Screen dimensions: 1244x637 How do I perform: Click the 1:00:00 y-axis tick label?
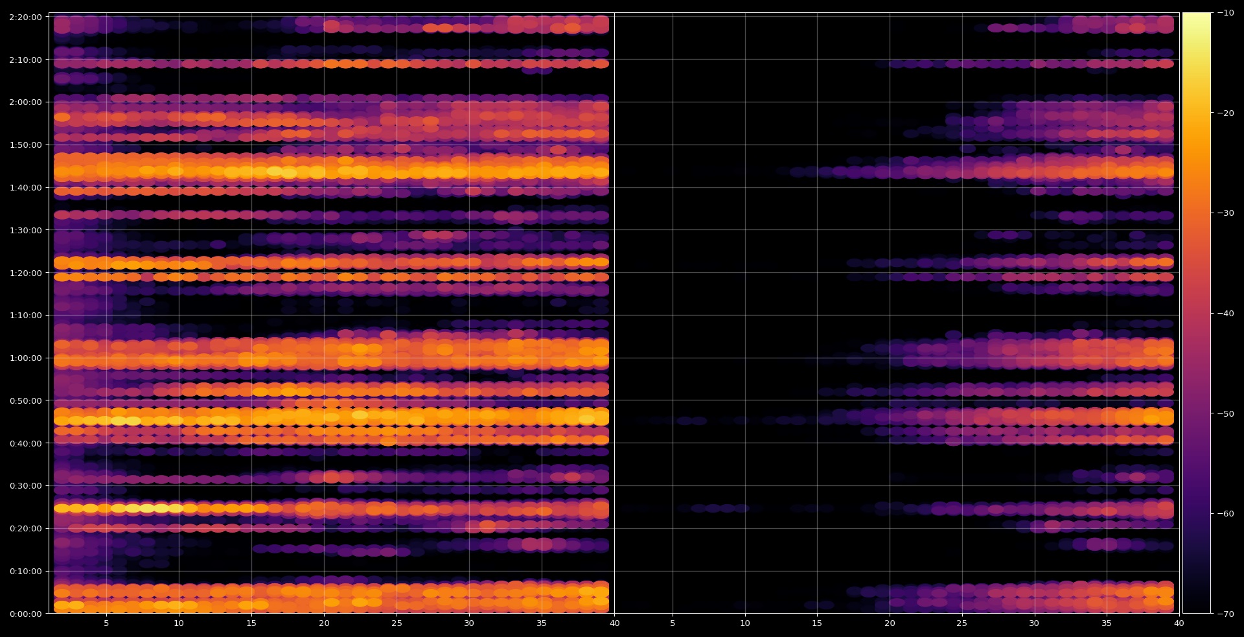(x=26, y=358)
